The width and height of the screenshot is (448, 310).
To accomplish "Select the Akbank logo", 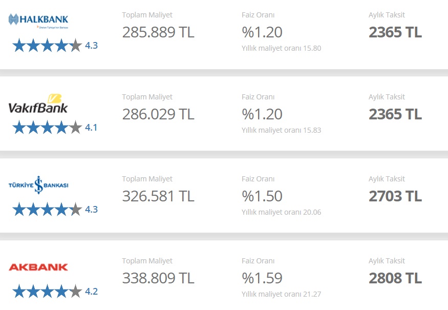I will (38, 267).
